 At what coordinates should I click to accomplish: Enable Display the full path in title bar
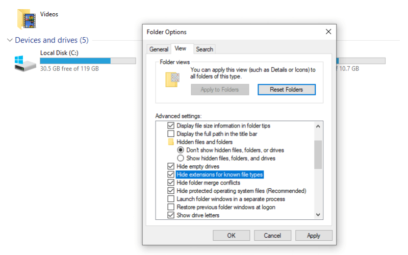[171, 134]
